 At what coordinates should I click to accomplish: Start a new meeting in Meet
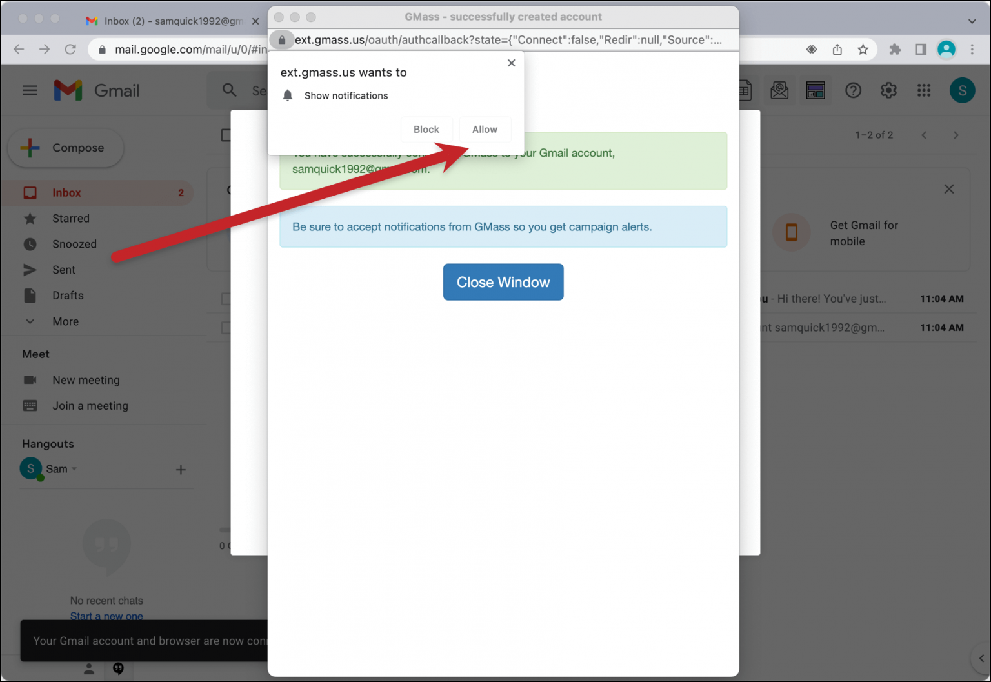[x=86, y=380]
